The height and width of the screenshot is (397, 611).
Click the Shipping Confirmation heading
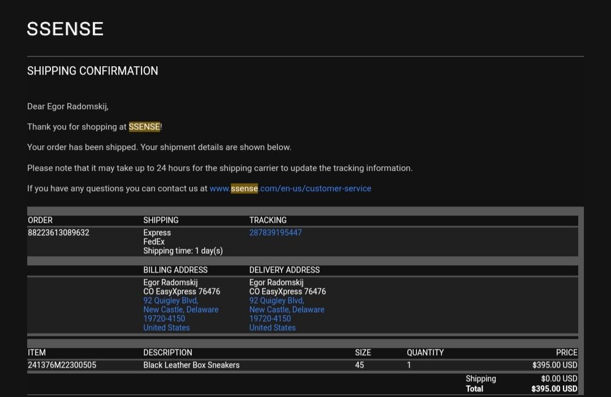92,71
